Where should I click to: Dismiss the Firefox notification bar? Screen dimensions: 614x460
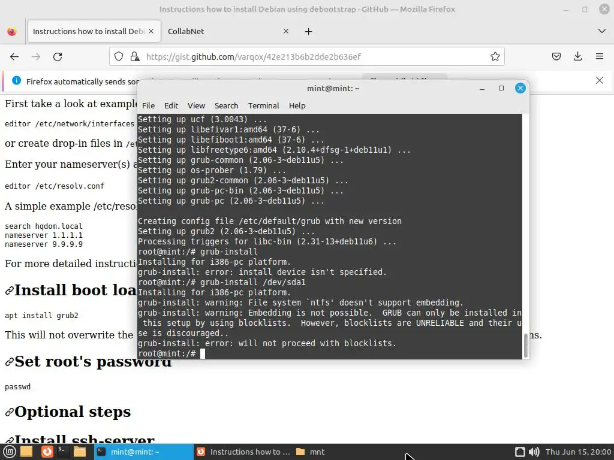(599, 81)
